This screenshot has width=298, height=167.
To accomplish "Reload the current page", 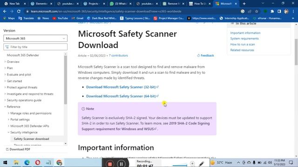I will tap(19, 11).
